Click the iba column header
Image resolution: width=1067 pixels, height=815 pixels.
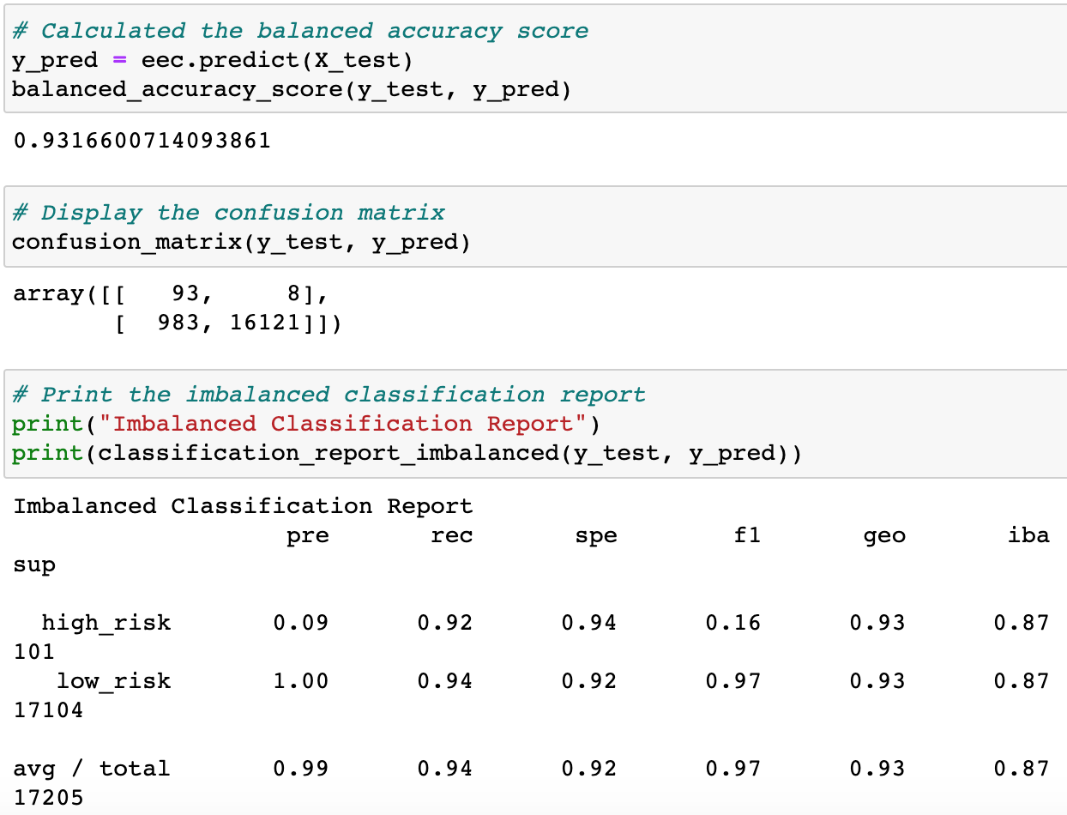pos(1028,536)
